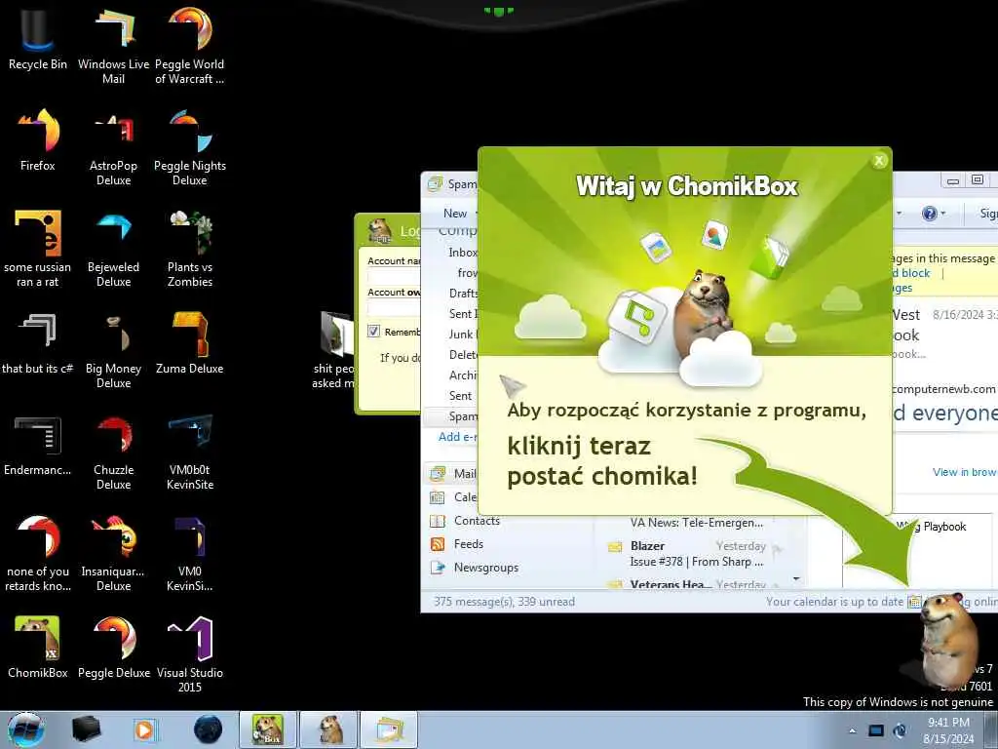Switch to ChomikBox taskbar button
The image size is (998, 749).
coord(268,729)
